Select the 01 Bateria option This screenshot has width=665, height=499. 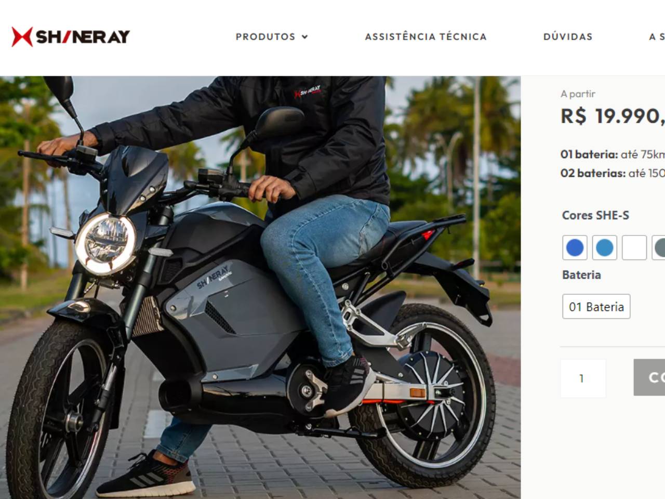(596, 307)
